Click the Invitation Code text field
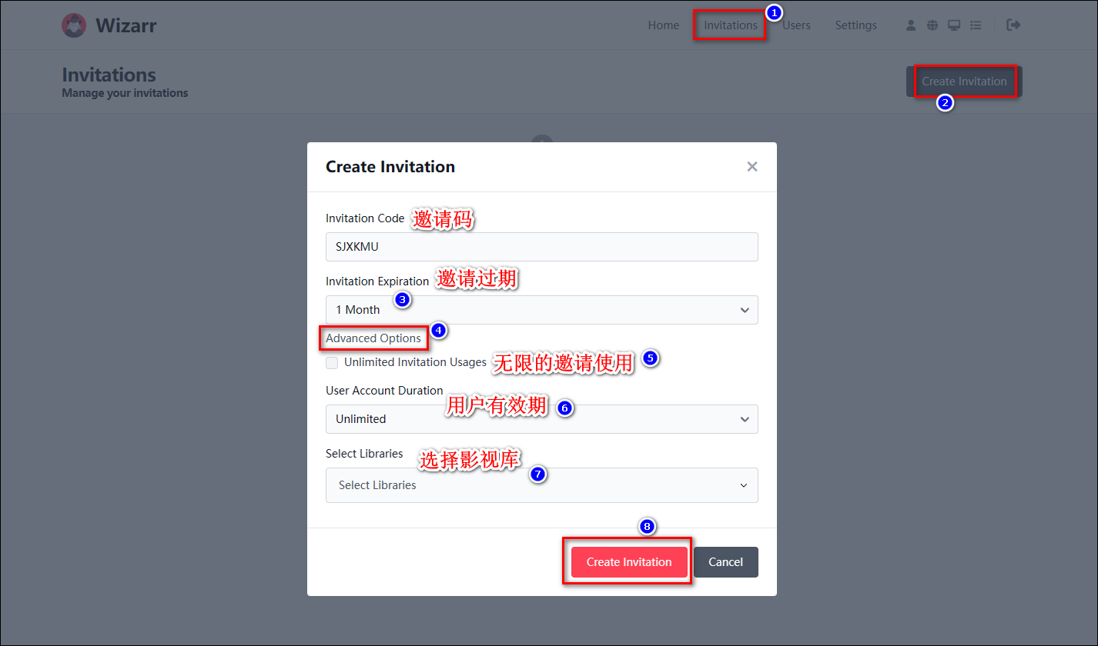This screenshot has width=1098, height=646. point(541,247)
